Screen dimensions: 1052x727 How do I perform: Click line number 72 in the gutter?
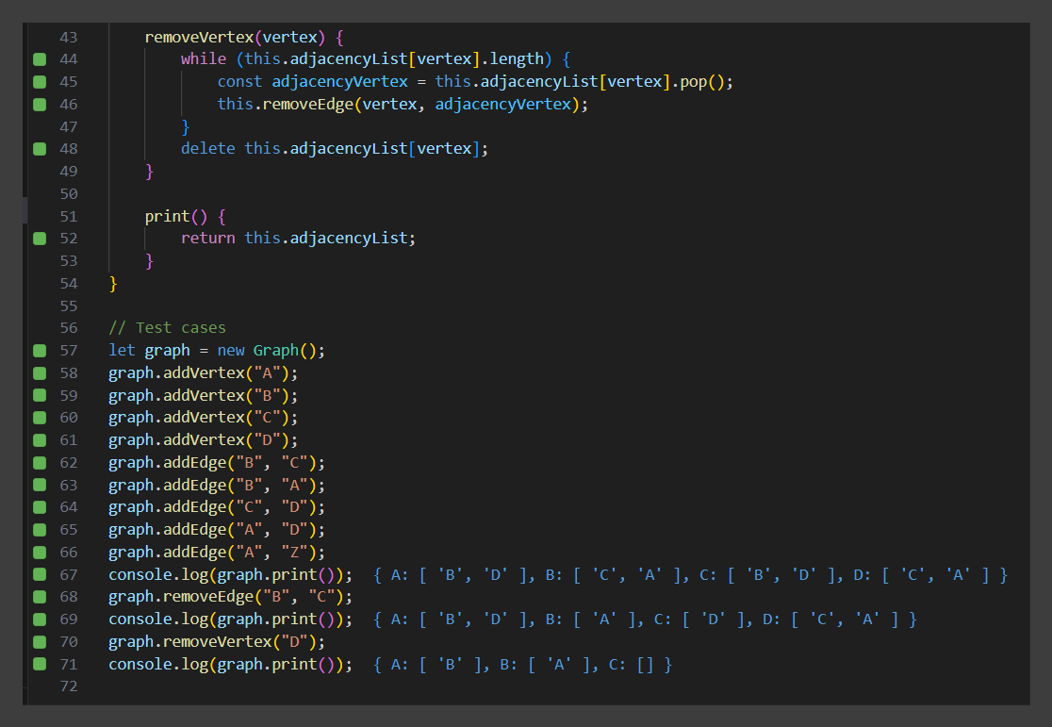69,686
